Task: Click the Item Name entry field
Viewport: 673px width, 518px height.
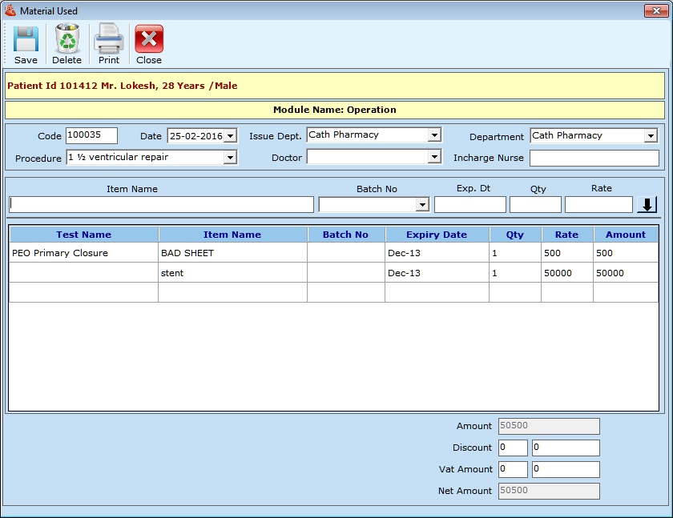Action: pyautogui.click(x=161, y=205)
